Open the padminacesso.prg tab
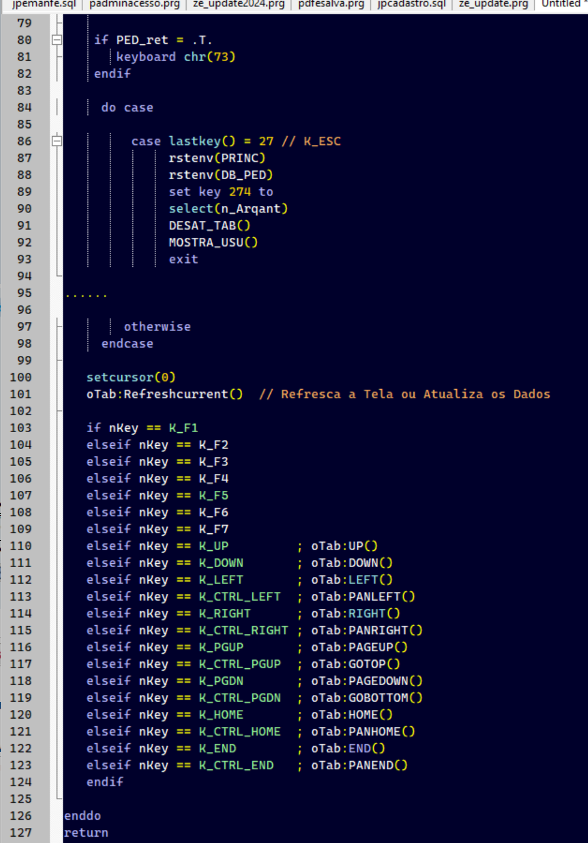 134,4
